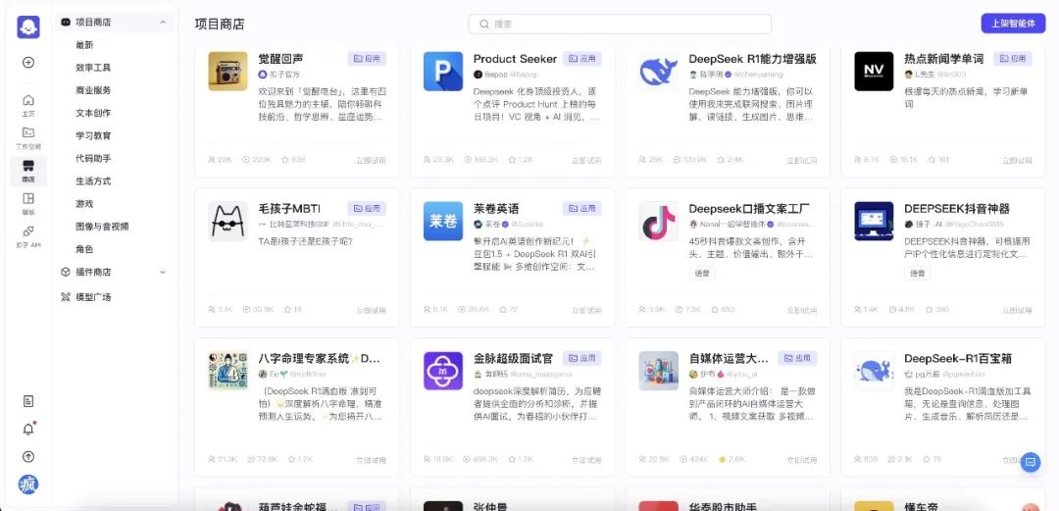
Task: Click the 金脉超级面试官 purple icon
Action: pyautogui.click(x=443, y=371)
